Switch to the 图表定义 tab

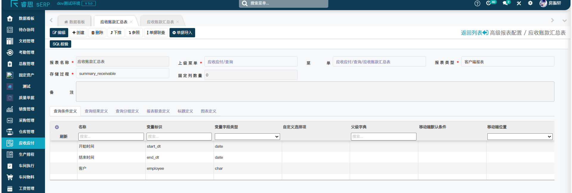208,111
